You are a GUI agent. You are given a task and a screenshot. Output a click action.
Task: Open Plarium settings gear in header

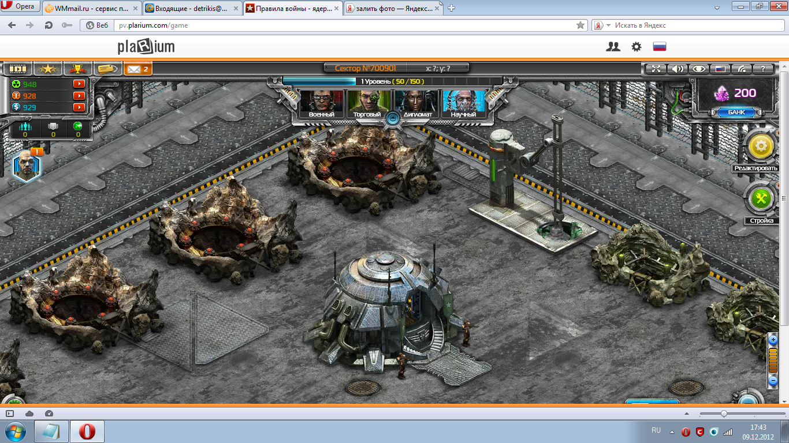pos(637,47)
